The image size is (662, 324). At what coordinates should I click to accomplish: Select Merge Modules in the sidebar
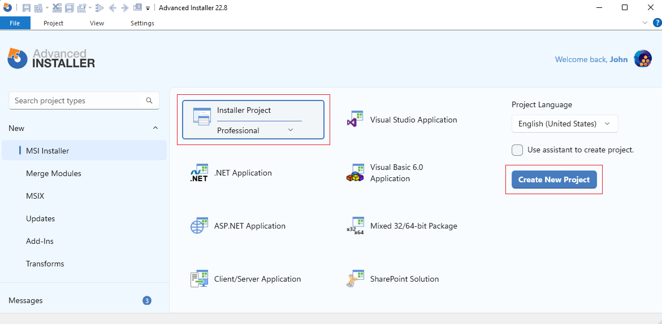54,173
